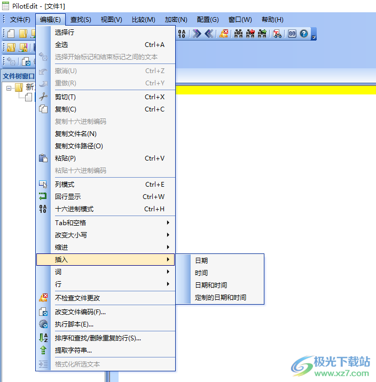This screenshot has height=382, width=376.
Task: Select 全选 to select all text
Action: click(x=106, y=45)
